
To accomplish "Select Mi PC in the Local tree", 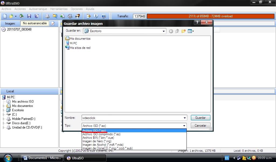I will click(x=11, y=97).
